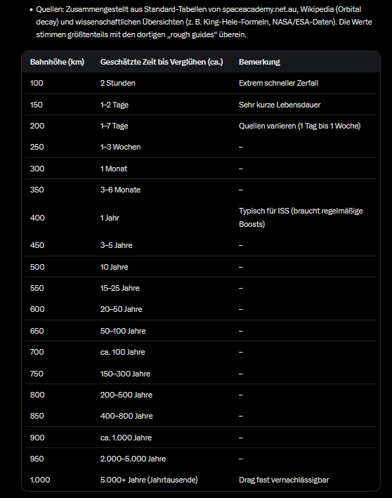Click the Quellen variieren remark text
392x498 pixels.
tap(299, 126)
